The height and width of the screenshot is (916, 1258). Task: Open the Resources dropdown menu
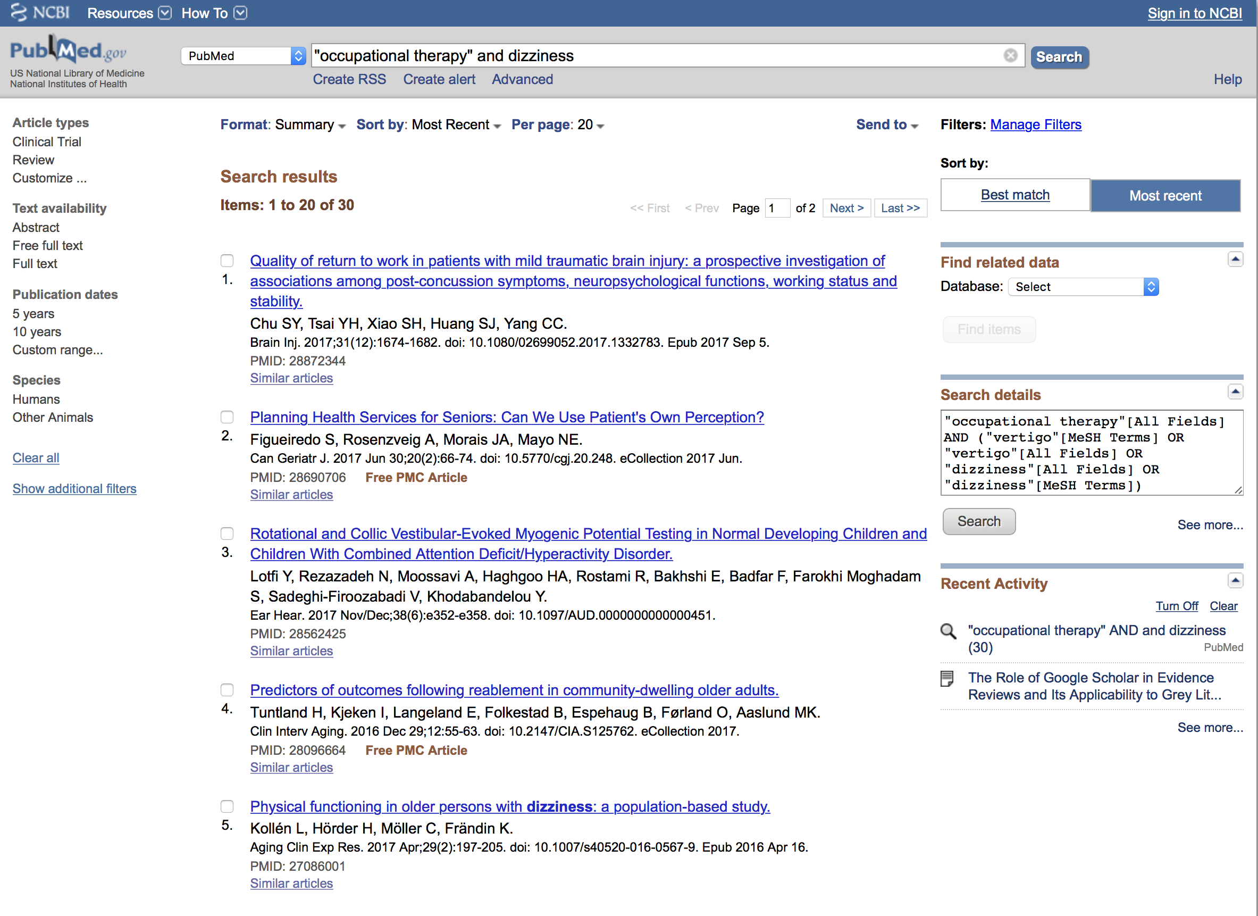point(129,13)
